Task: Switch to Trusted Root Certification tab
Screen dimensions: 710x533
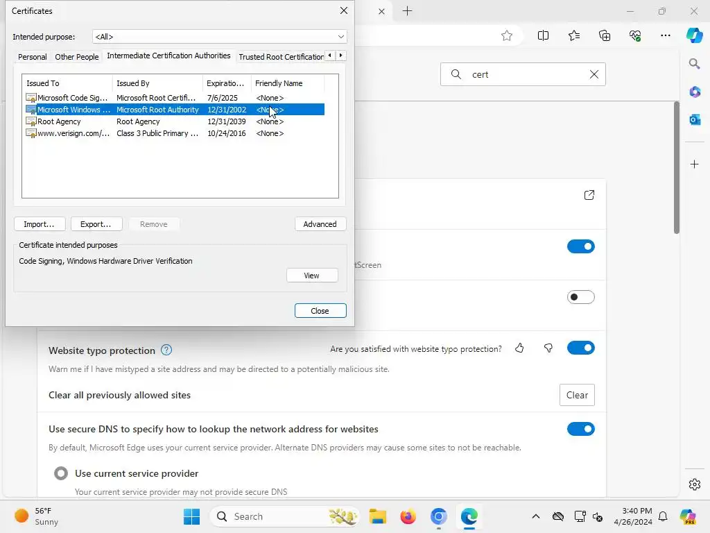Action: click(x=281, y=57)
